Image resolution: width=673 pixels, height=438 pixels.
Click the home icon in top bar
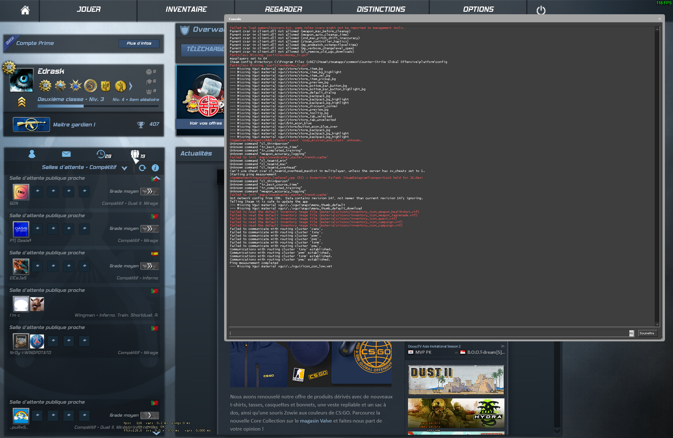(25, 10)
